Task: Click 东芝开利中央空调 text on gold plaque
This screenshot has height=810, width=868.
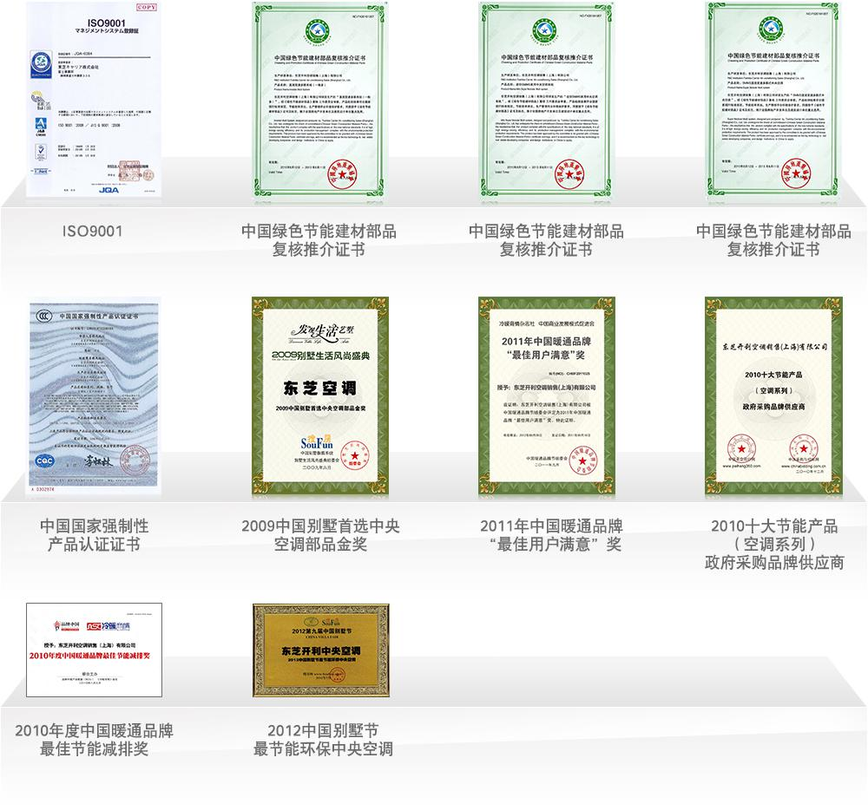Action: 321,650
